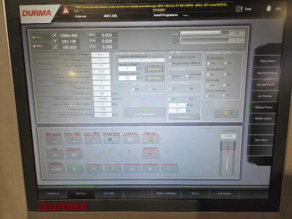Select the B axis jog button
The image size is (292, 219).
point(151,169)
